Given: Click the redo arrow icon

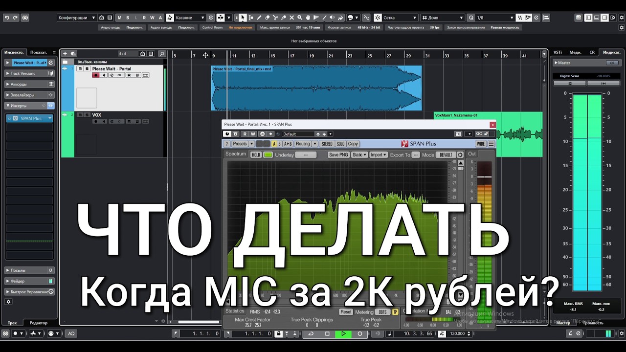Looking at the screenshot, I should pyautogui.click(x=16, y=18).
